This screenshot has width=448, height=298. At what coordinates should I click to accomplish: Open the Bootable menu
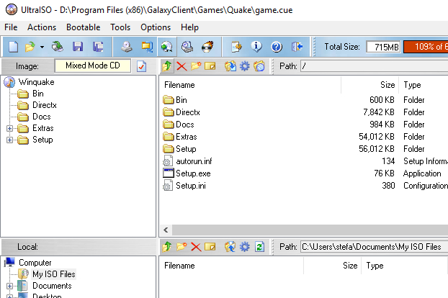[83, 27]
